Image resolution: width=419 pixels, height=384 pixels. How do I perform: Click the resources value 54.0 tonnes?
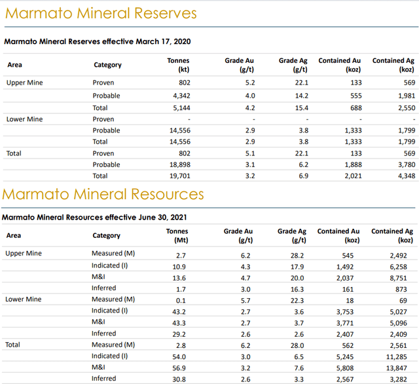point(179,356)
